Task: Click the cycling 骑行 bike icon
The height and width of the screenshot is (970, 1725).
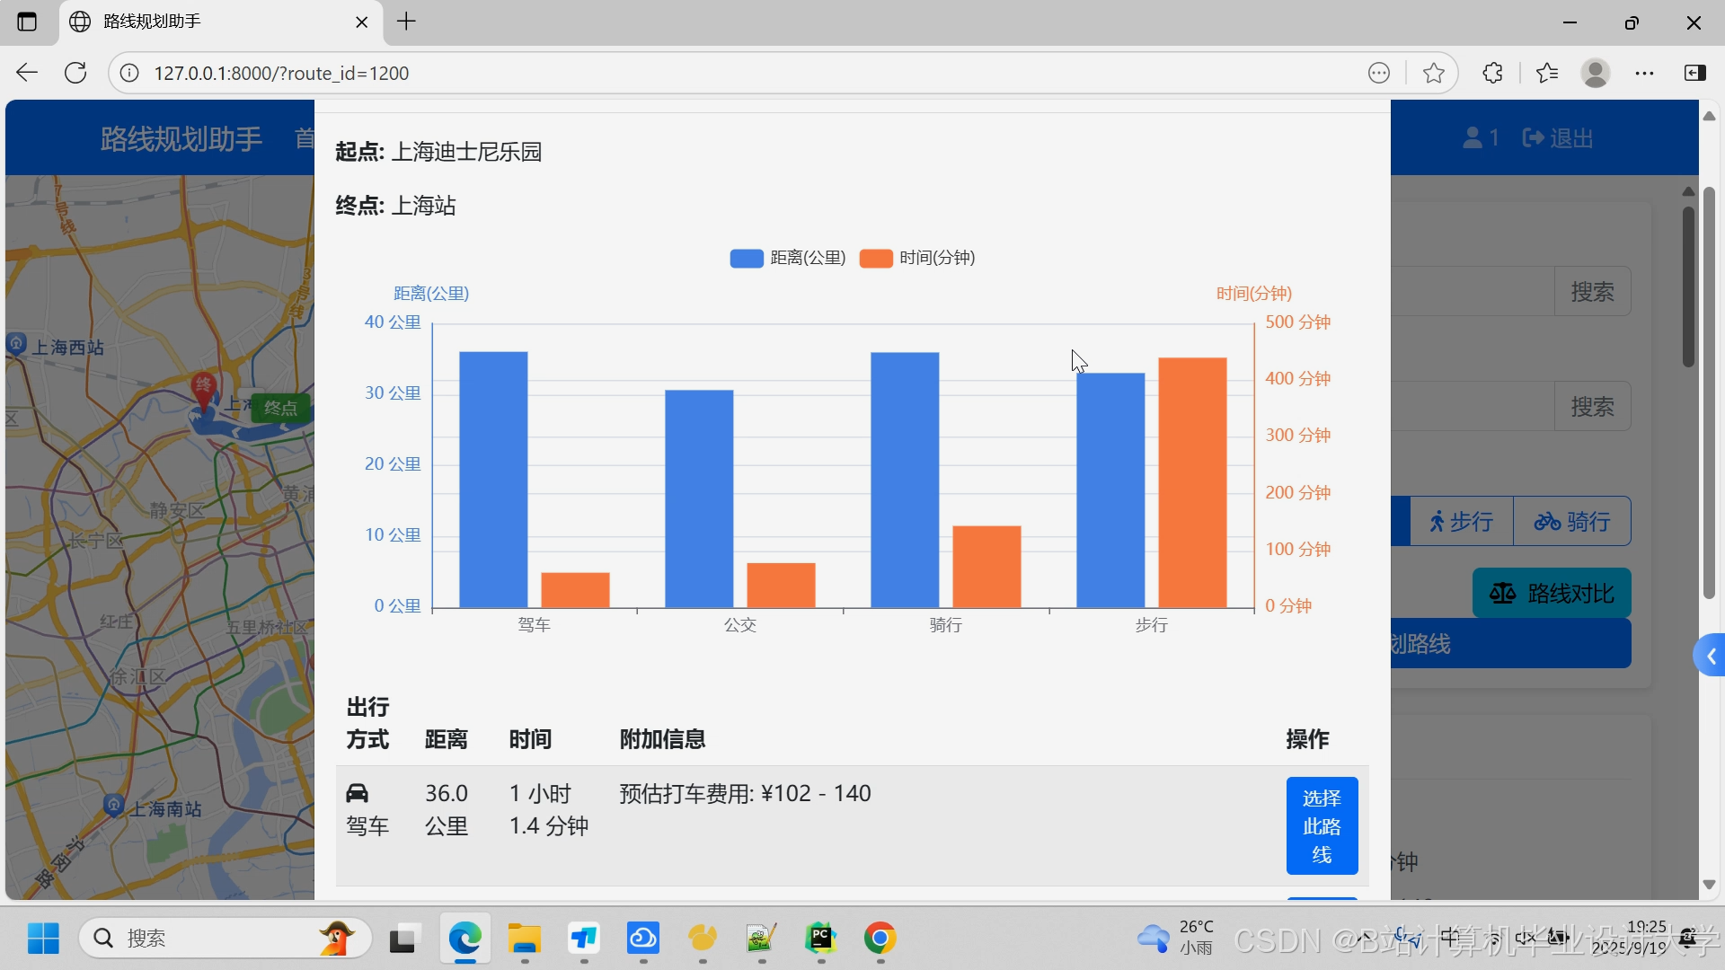Action: (x=1547, y=522)
